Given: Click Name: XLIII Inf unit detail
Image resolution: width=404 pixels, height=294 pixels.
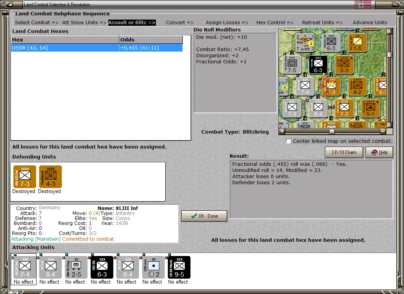Looking at the screenshot, I should 118,208.
